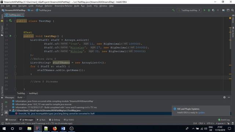235x132 pixels.
Task: Open the TODO tool window tab
Action: click(x=69, y=120)
